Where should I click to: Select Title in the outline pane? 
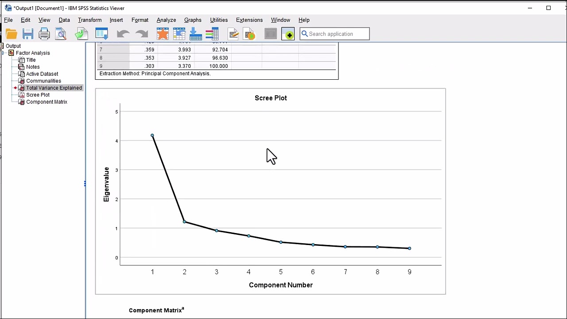click(31, 60)
